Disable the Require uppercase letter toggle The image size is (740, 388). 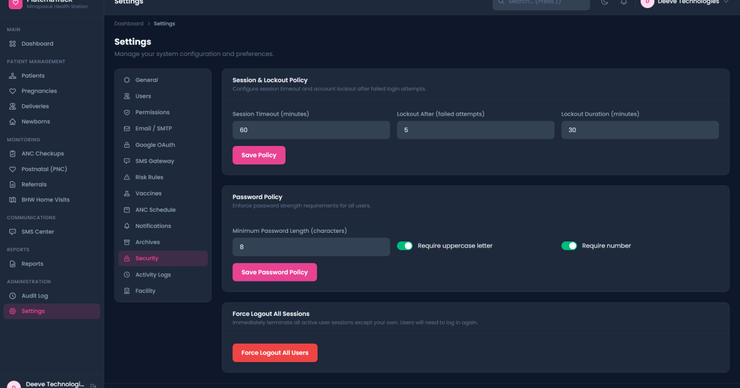pyautogui.click(x=405, y=246)
